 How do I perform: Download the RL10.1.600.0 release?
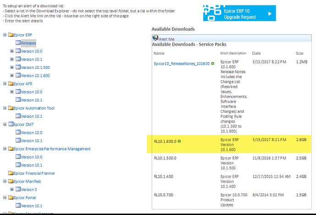coord(165,142)
